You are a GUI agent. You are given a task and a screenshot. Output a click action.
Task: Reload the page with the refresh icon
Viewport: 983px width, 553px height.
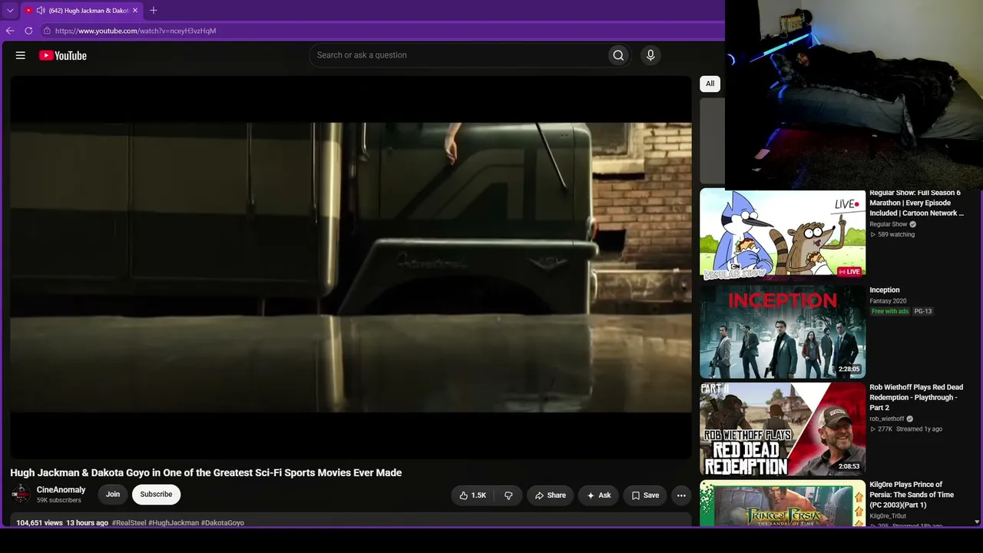coord(28,31)
